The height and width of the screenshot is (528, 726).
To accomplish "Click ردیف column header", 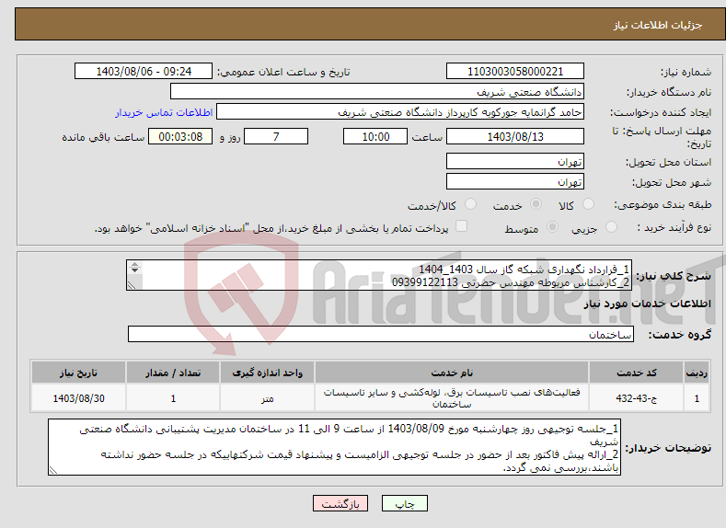I will click(x=697, y=373).
